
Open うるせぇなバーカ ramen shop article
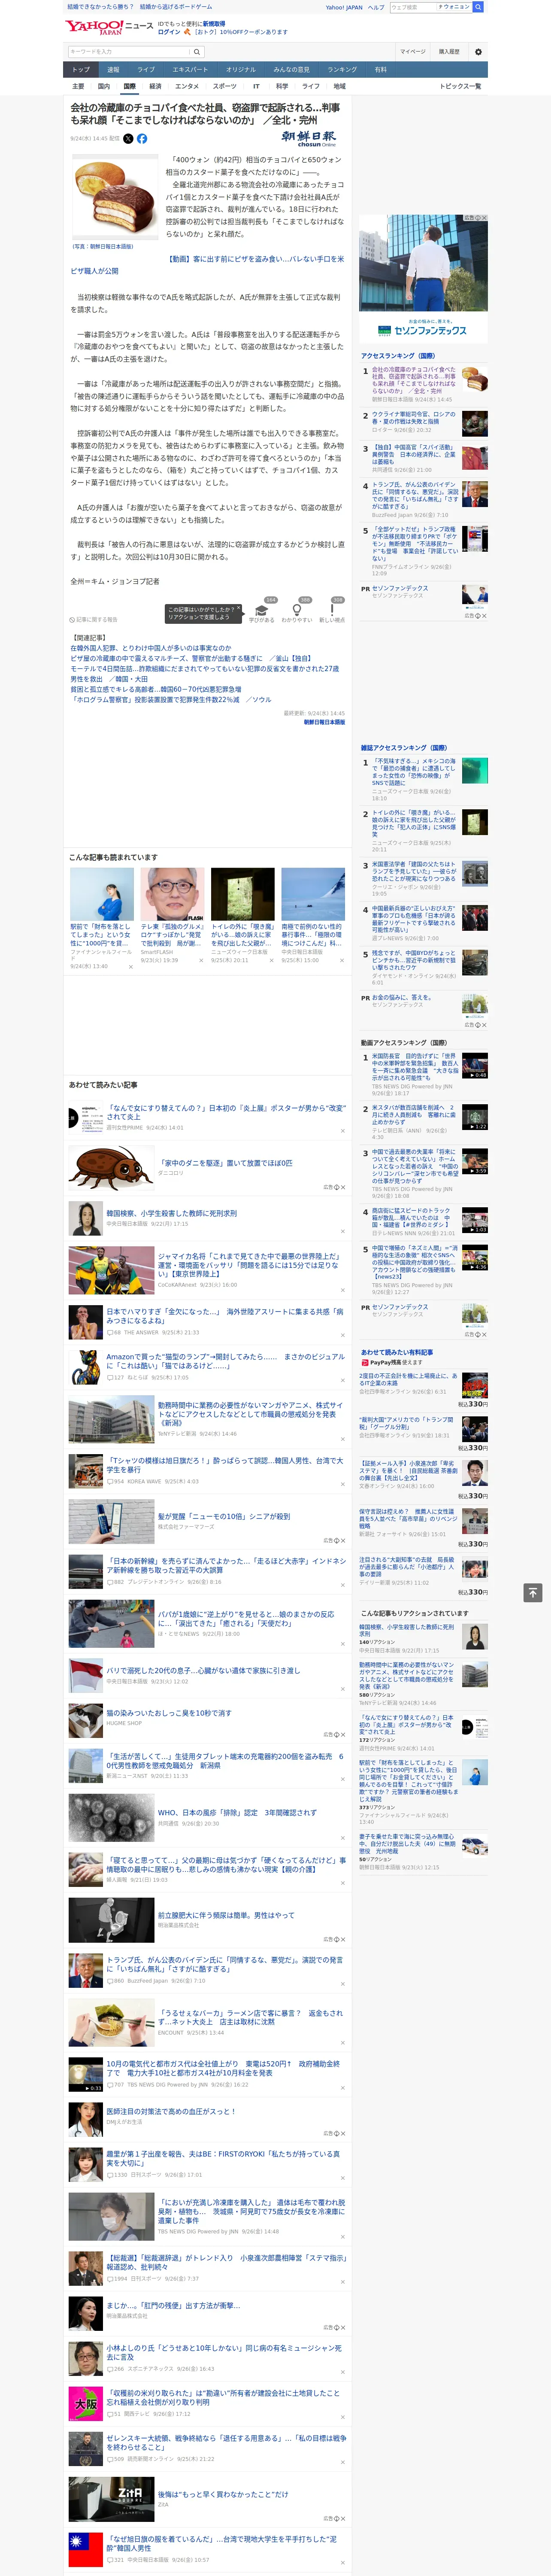[250, 2017]
